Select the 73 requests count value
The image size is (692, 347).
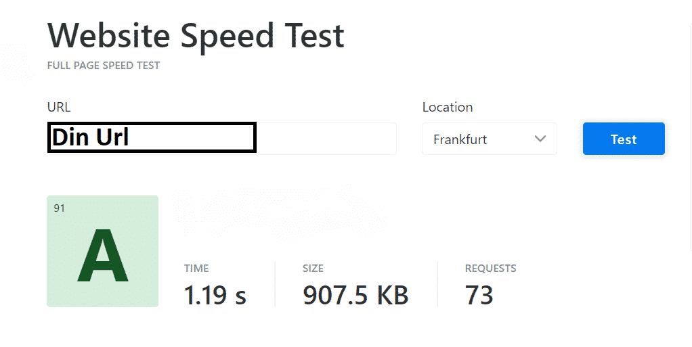pyautogui.click(x=479, y=295)
